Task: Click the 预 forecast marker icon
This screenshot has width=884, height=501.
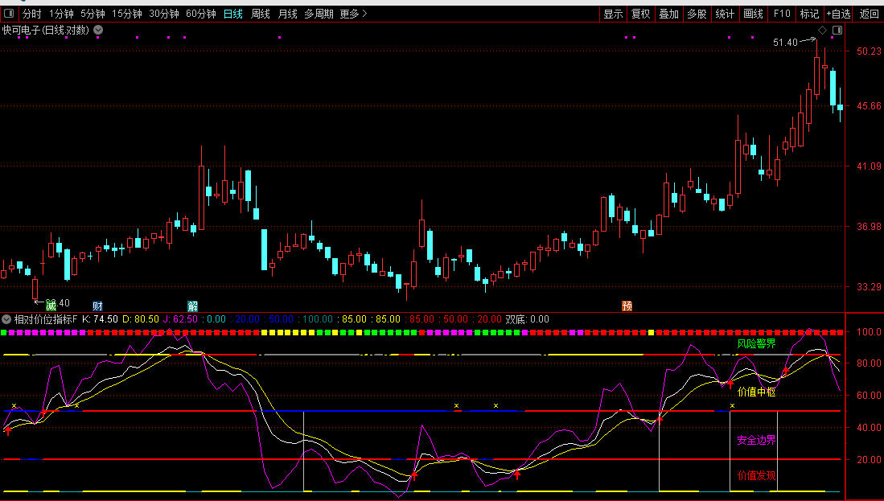Action: (x=627, y=306)
